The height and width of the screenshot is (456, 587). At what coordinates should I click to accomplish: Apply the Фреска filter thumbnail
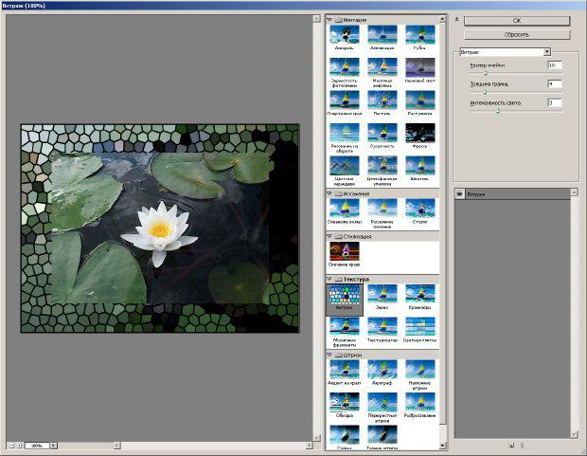tap(419, 133)
